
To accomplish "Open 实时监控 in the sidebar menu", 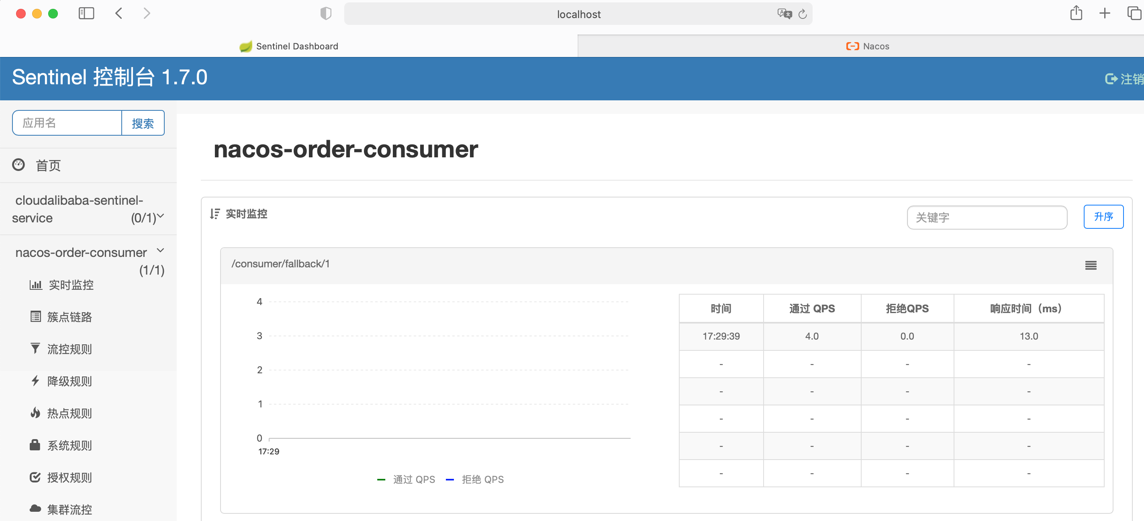I will pyautogui.click(x=71, y=285).
